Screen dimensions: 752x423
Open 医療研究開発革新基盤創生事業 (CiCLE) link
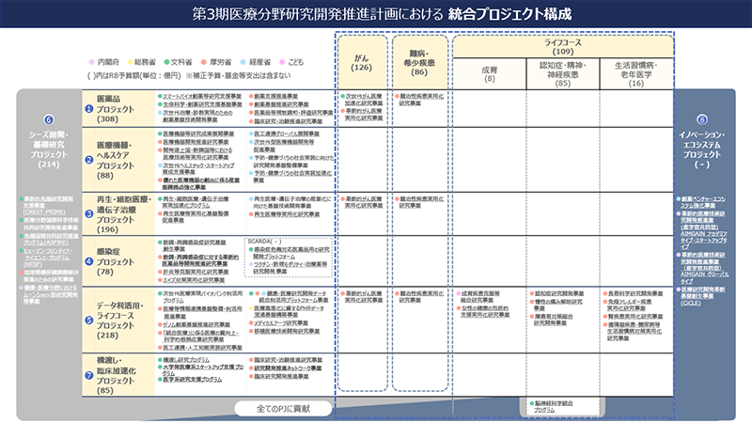pyautogui.click(x=702, y=296)
